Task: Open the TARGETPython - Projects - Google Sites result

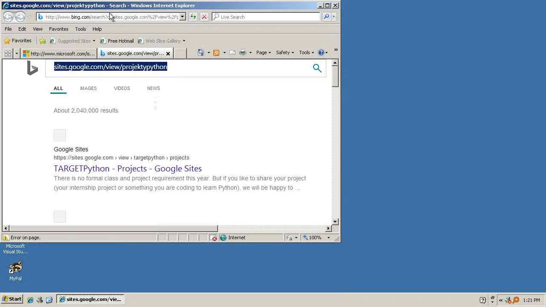Action: coord(128,168)
